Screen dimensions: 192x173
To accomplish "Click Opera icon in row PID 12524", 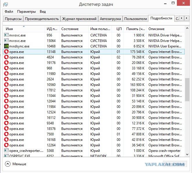I will [6, 112].
